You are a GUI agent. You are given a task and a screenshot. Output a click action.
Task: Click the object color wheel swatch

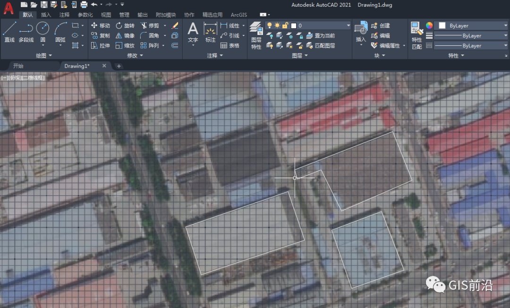[429, 26]
